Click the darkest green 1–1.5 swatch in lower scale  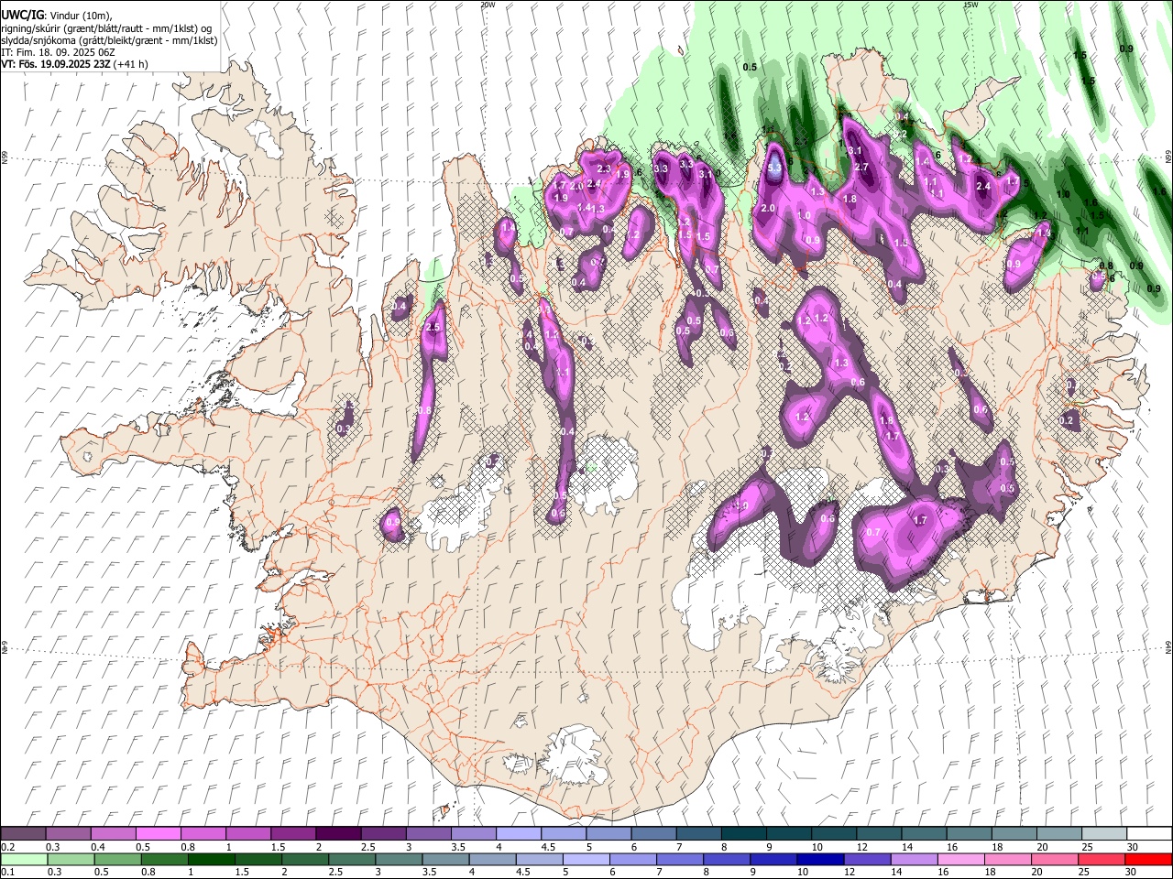pyautogui.click(x=211, y=859)
